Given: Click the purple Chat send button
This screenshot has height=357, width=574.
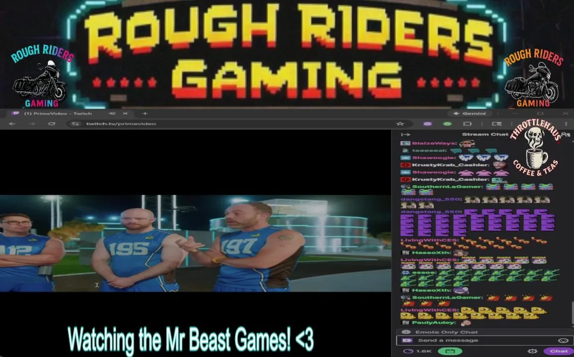Looking at the screenshot, I should [559, 351].
